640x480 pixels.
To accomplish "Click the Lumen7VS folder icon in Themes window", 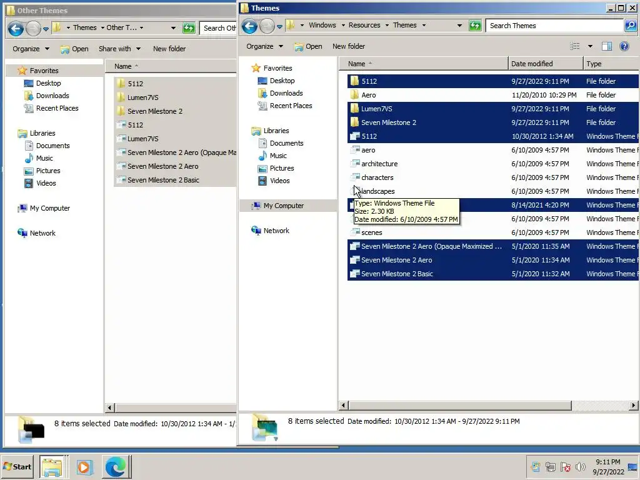I will coord(354,109).
